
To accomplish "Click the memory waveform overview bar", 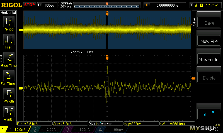I will [x=107, y=5].
